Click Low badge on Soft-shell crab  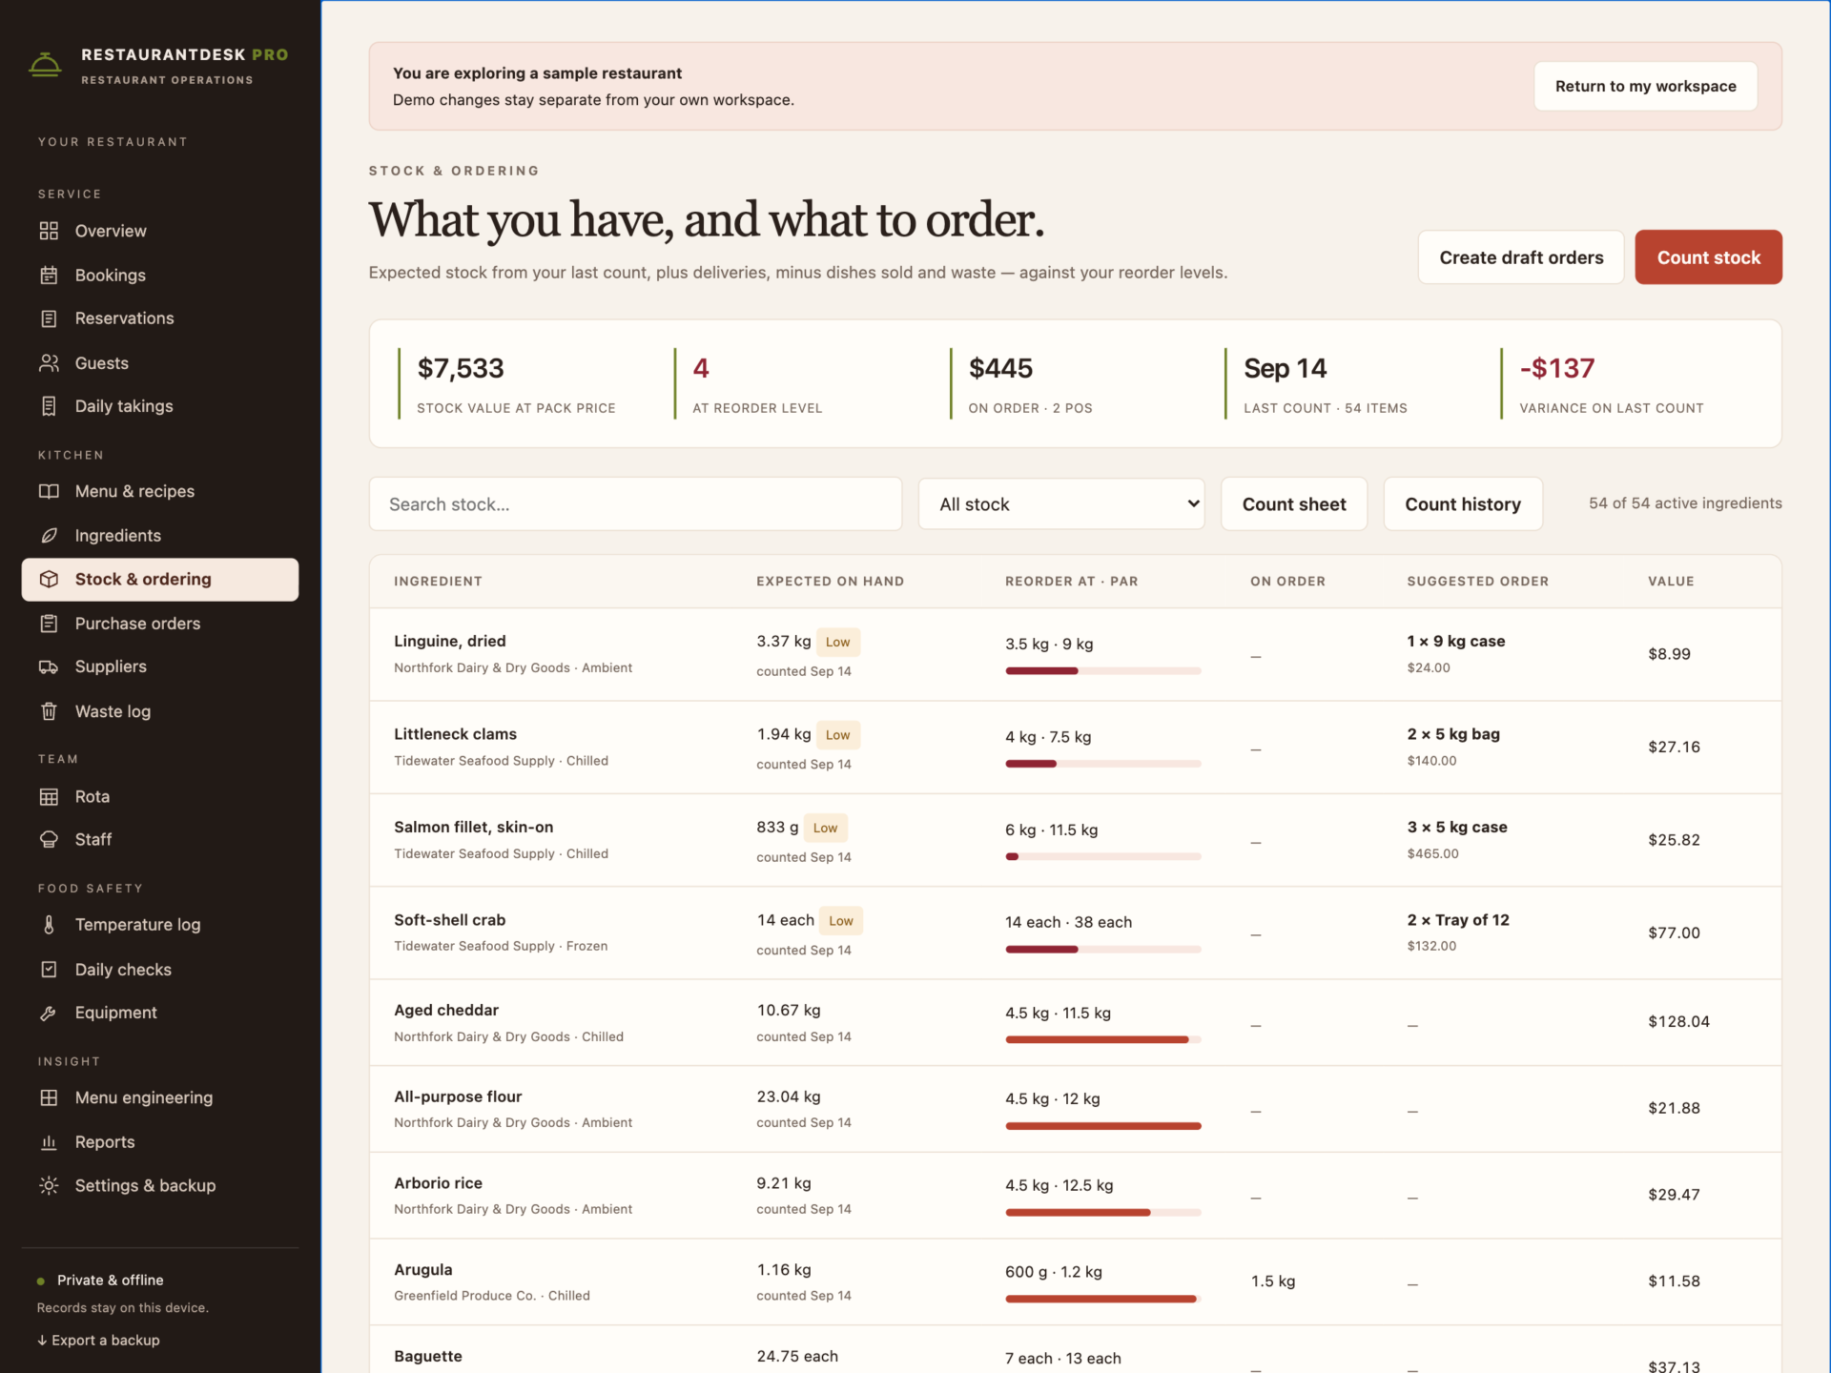point(840,920)
